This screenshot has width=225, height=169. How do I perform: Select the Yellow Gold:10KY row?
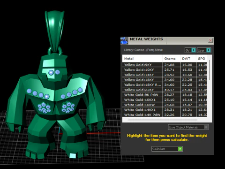(x=165, y=70)
